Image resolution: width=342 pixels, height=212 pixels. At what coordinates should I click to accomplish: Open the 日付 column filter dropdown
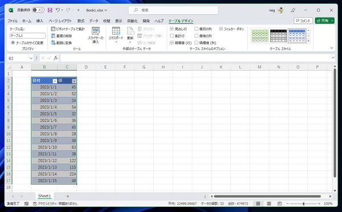pyautogui.click(x=55, y=81)
